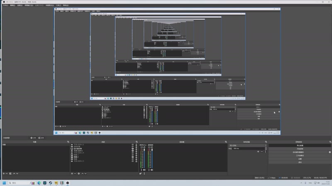
Task: Add a new source with the plus icon
Action: [72, 174]
